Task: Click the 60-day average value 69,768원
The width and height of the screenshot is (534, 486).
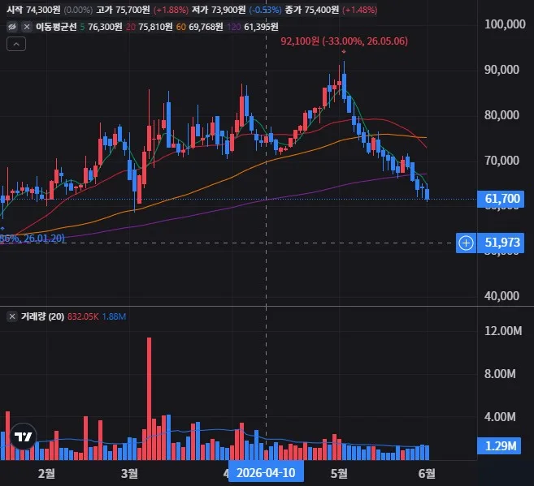Action: pos(206,27)
